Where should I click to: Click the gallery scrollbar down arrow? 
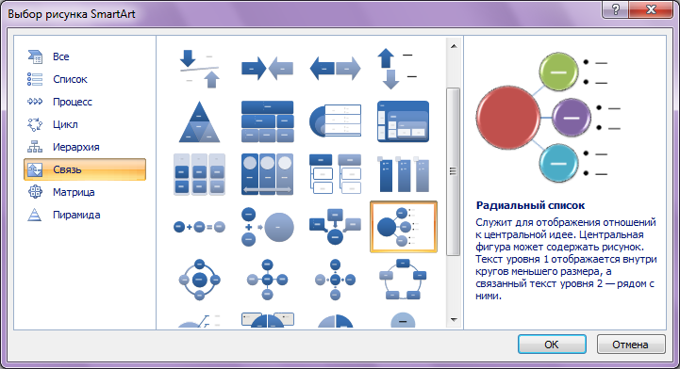(454, 320)
